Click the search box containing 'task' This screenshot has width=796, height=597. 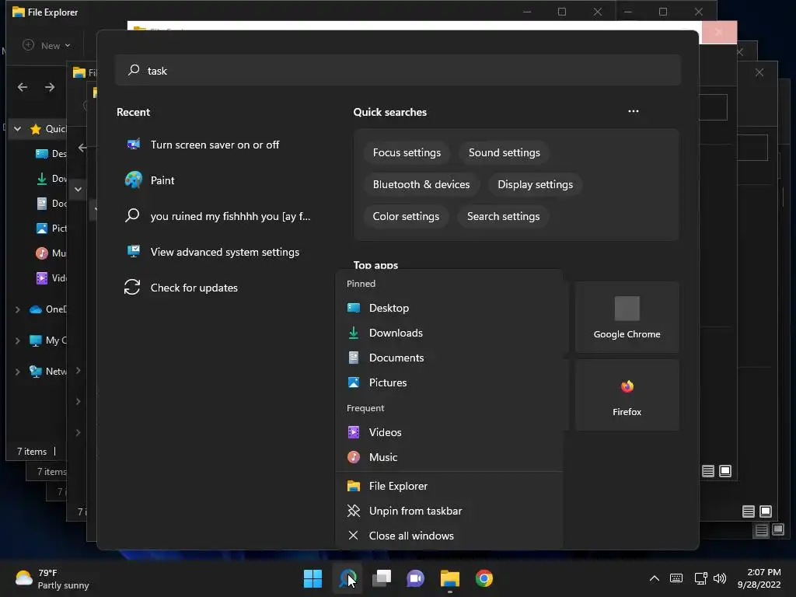coord(398,71)
